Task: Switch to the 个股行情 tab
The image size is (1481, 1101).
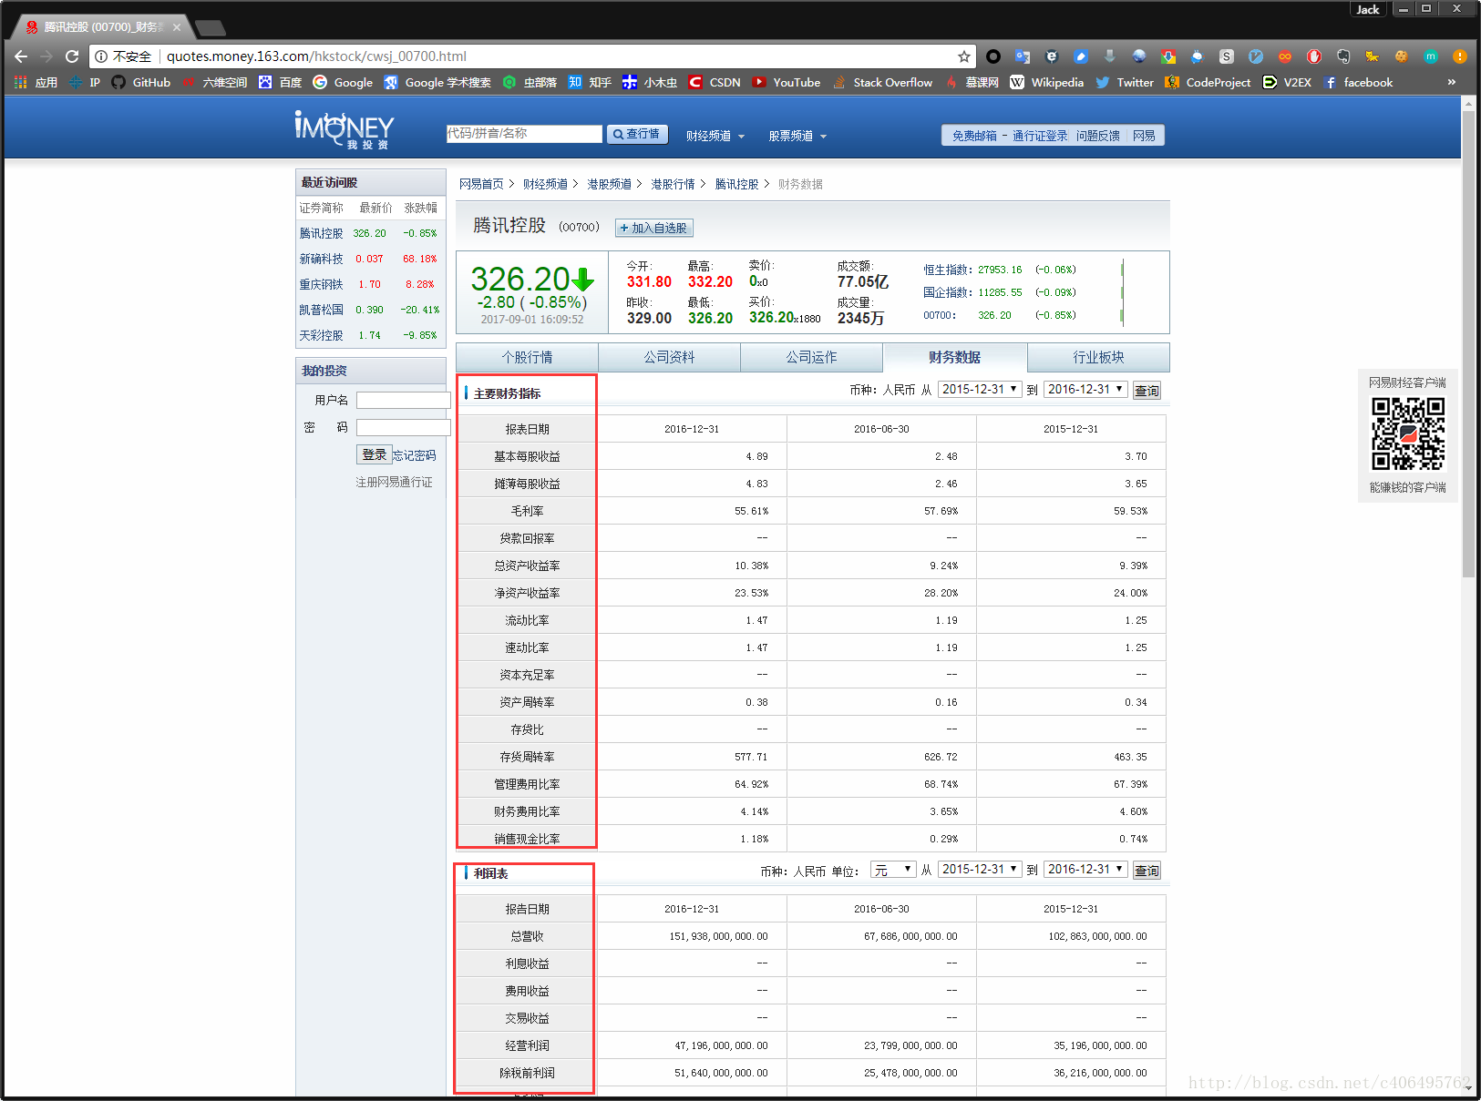Action: [x=527, y=357]
